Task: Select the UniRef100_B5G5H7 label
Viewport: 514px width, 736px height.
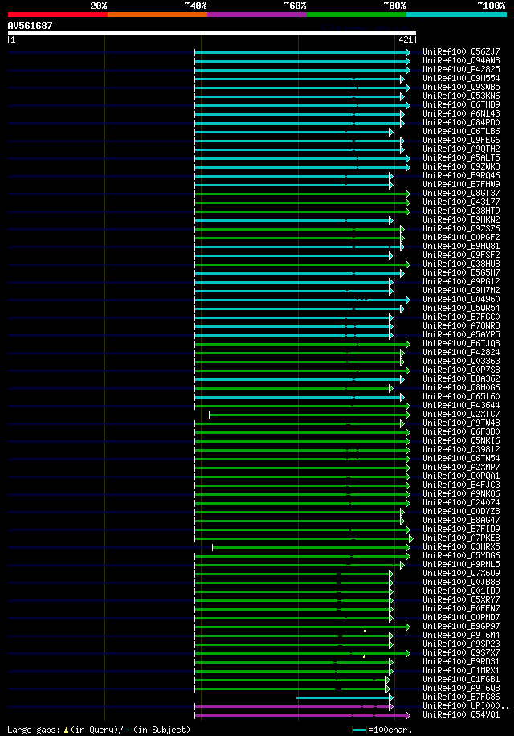Action: coord(461,272)
